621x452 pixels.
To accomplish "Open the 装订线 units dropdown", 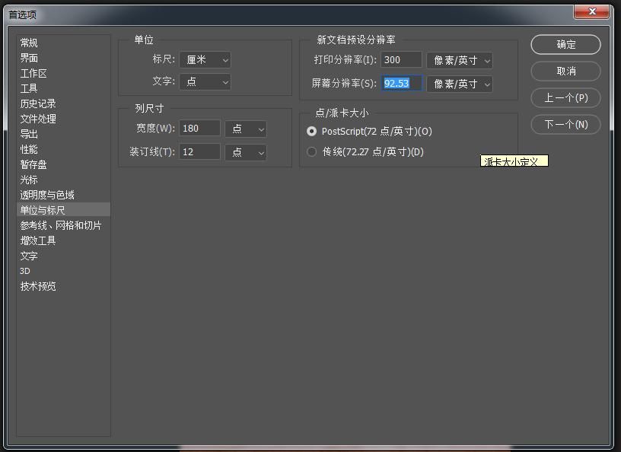I will (247, 151).
